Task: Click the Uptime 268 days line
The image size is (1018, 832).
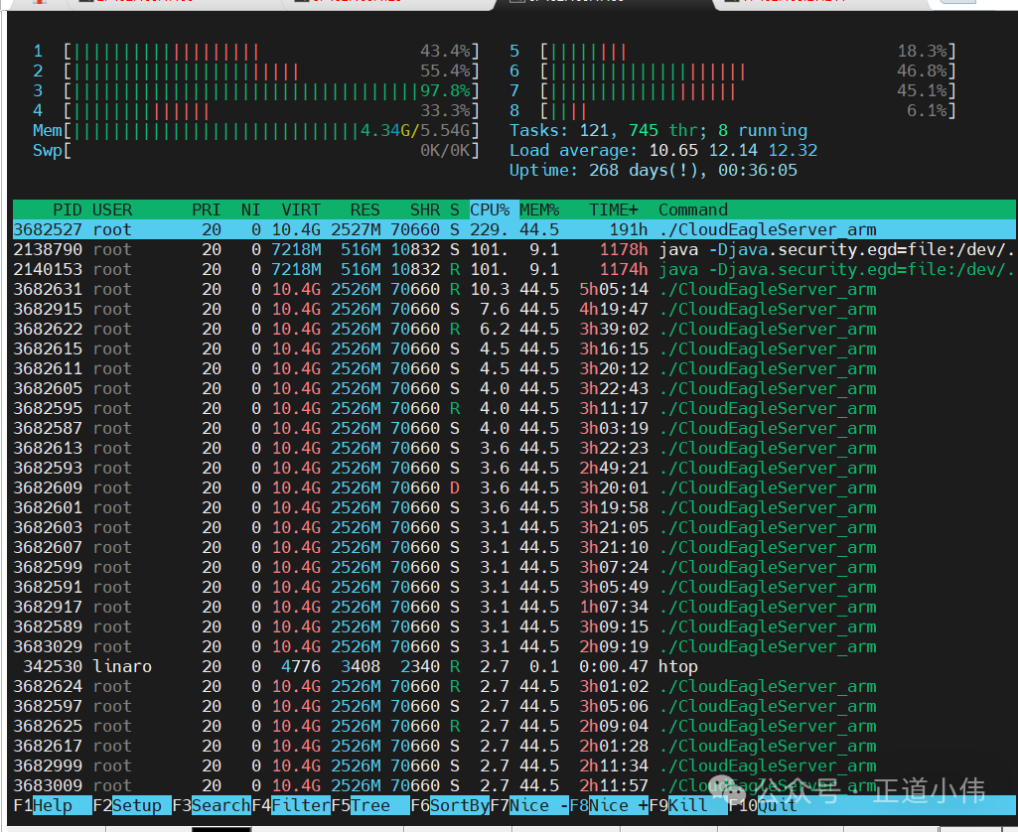Action: pos(654,170)
